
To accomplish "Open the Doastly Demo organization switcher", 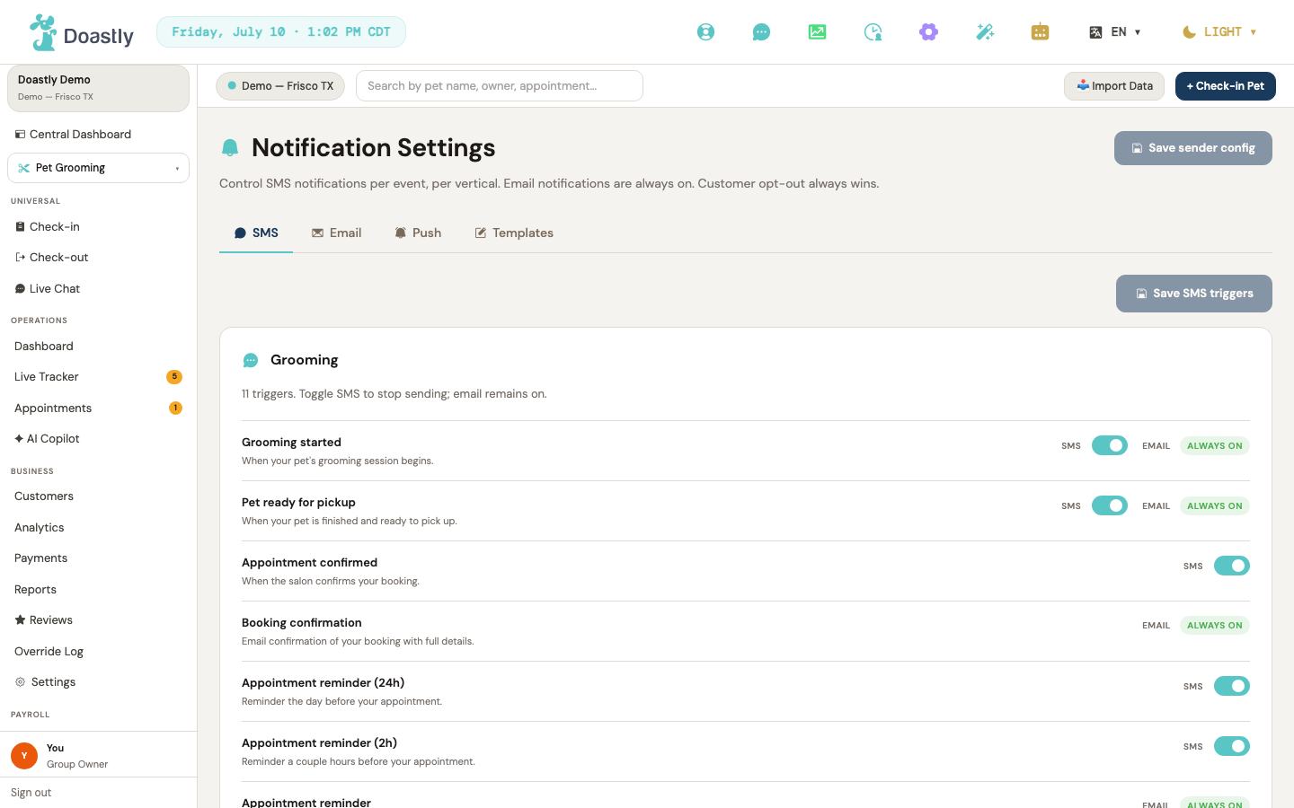I will [99, 88].
